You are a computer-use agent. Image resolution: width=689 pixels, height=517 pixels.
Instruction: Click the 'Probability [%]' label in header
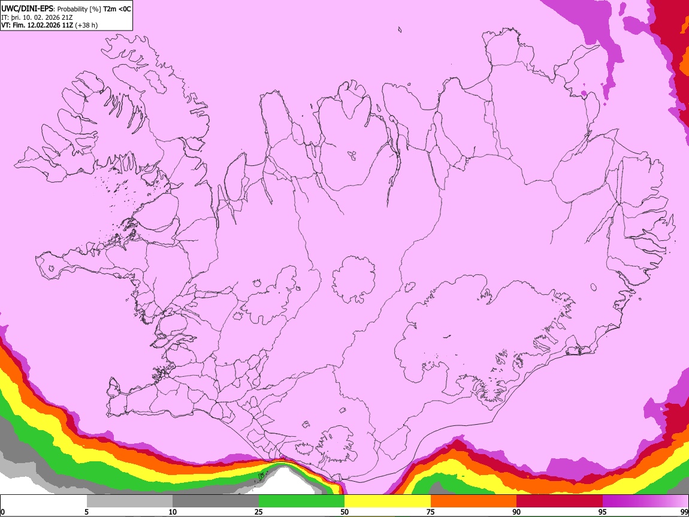point(79,9)
